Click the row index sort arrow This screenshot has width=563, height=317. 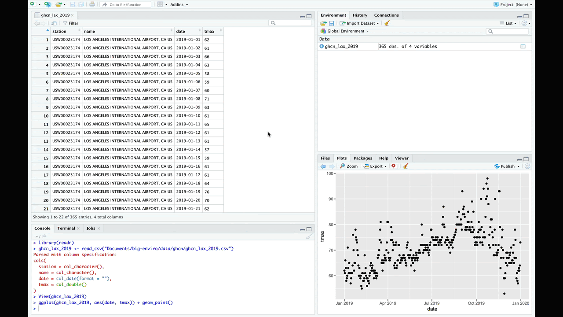(47, 30)
